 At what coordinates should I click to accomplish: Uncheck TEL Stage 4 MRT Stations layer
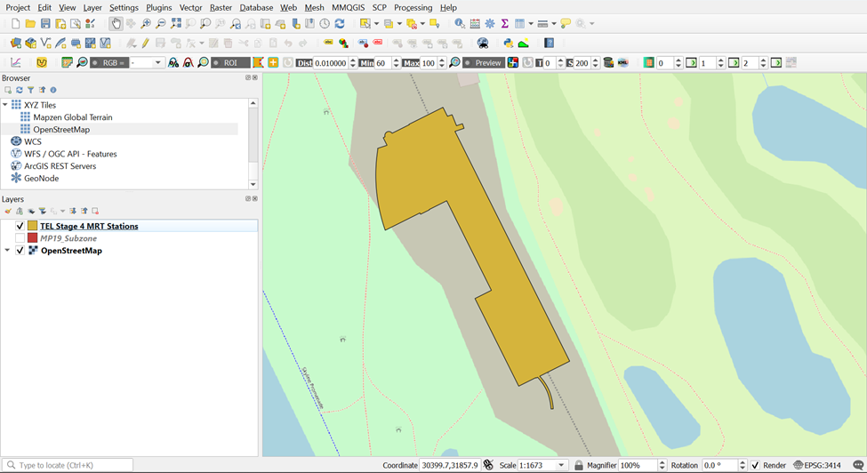pos(20,227)
